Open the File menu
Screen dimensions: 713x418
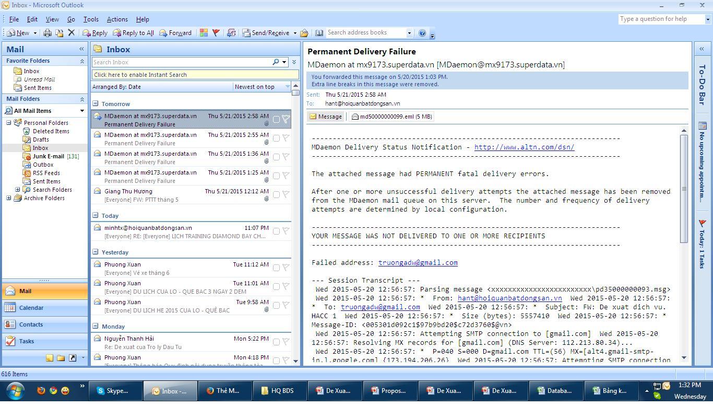coord(14,19)
